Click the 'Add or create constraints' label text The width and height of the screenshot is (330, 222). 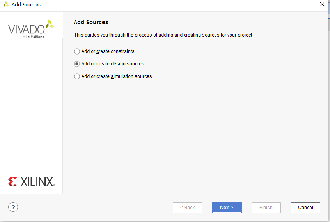[108, 51]
